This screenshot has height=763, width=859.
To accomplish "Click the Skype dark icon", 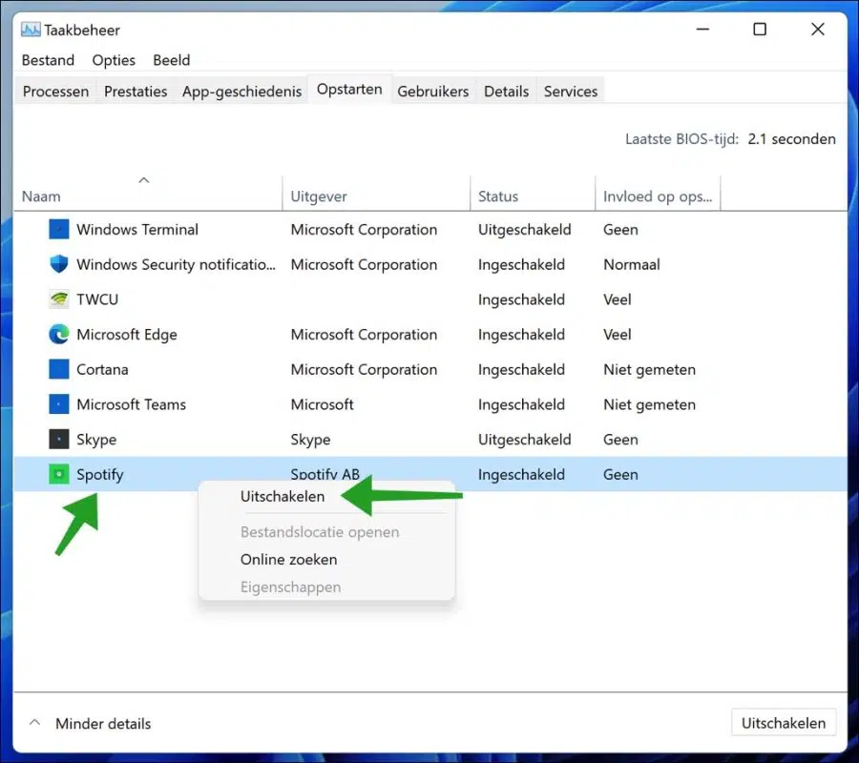I will point(58,439).
